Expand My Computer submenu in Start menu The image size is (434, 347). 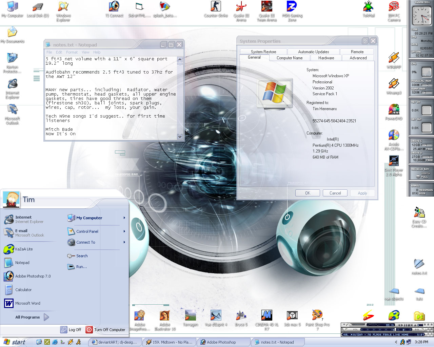124,218
